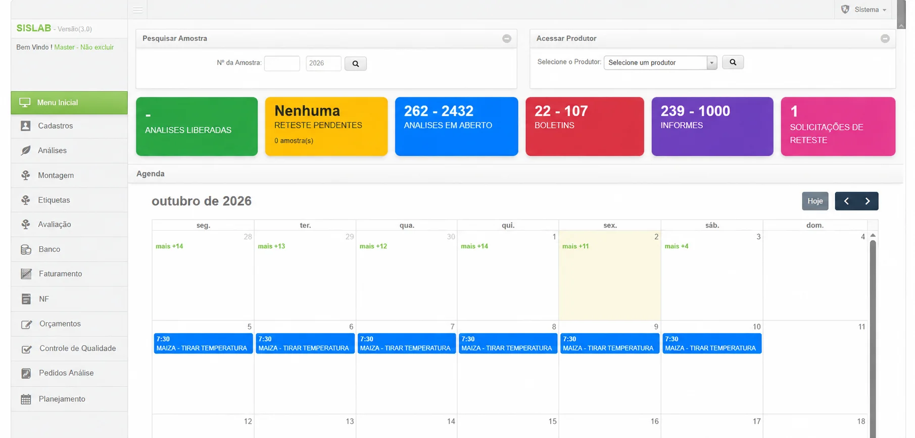
Task: Click the Master - Não excluir link
Action: [x=84, y=47]
